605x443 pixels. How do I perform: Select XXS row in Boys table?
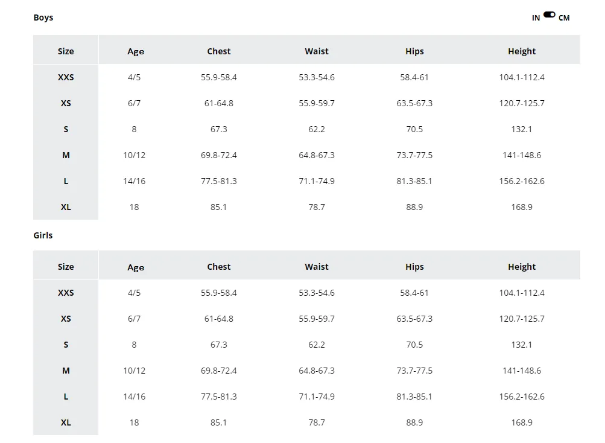tap(307, 77)
